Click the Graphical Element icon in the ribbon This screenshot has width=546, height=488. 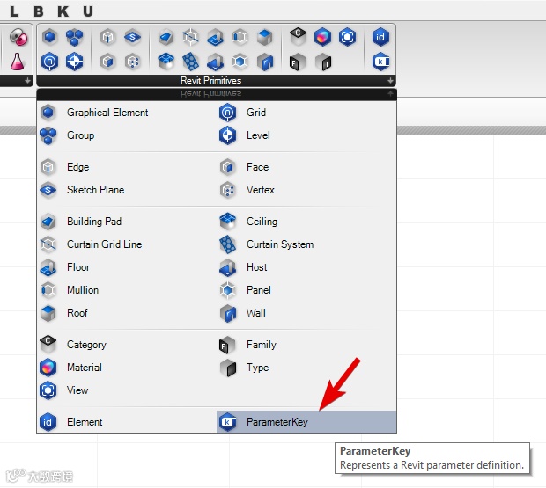(x=50, y=37)
